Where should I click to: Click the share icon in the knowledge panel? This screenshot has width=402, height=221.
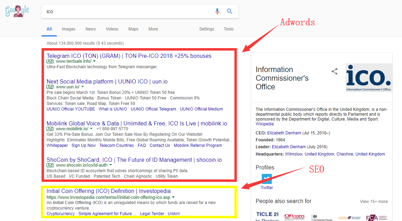tap(334, 71)
